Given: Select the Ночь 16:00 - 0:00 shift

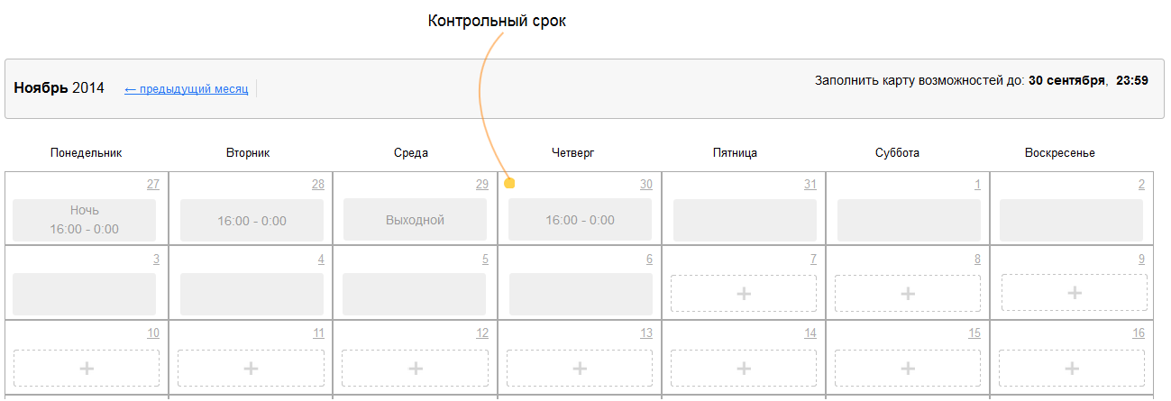Looking at the screenshot, I should (x=85, y=220).
